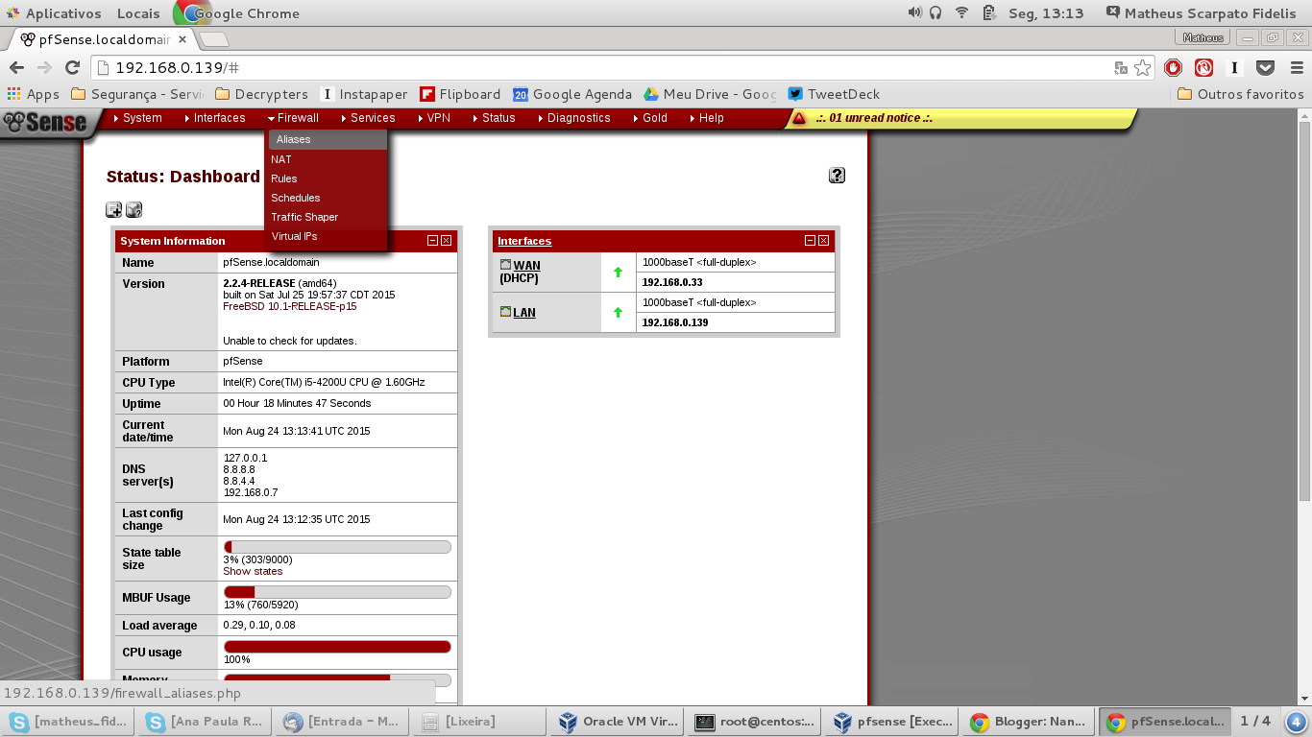The image size is (1312, 737).
Task: Click the CPU usage progress bar
Action: click(x=337, y=646)
